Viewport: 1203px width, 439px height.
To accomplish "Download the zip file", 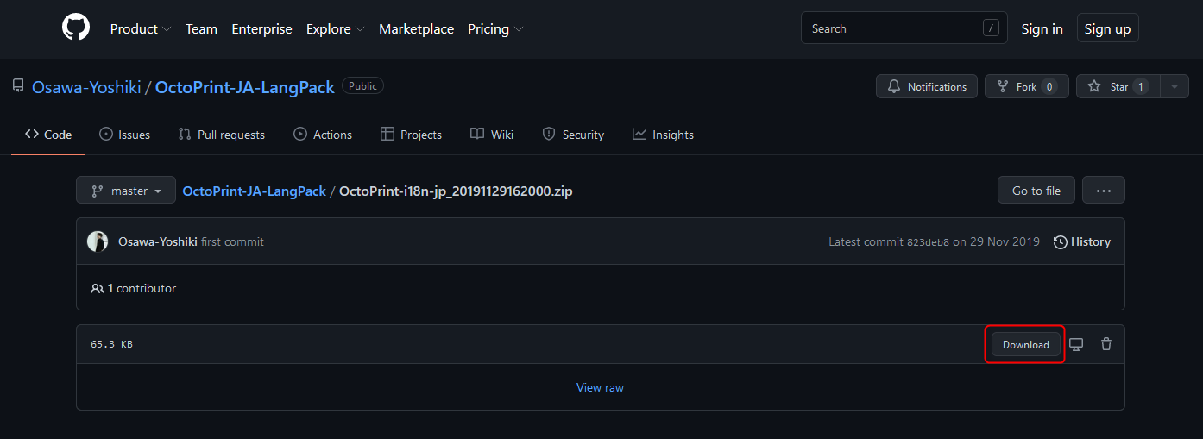I will [x=1025, y=344].
